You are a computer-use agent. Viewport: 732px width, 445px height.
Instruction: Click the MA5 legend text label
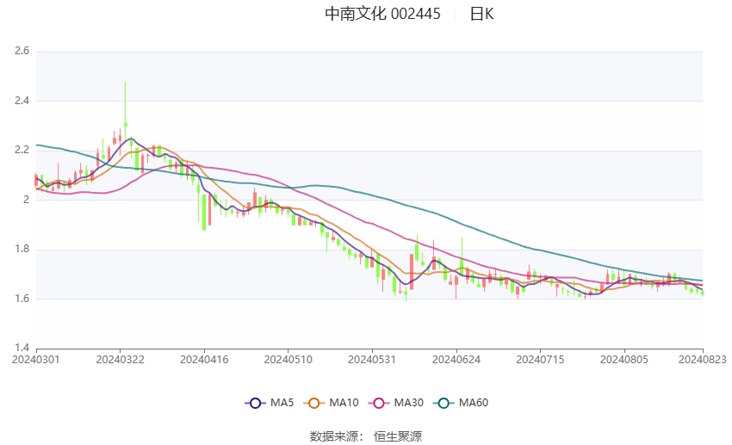pyautogui.click(x=282, y=403)
